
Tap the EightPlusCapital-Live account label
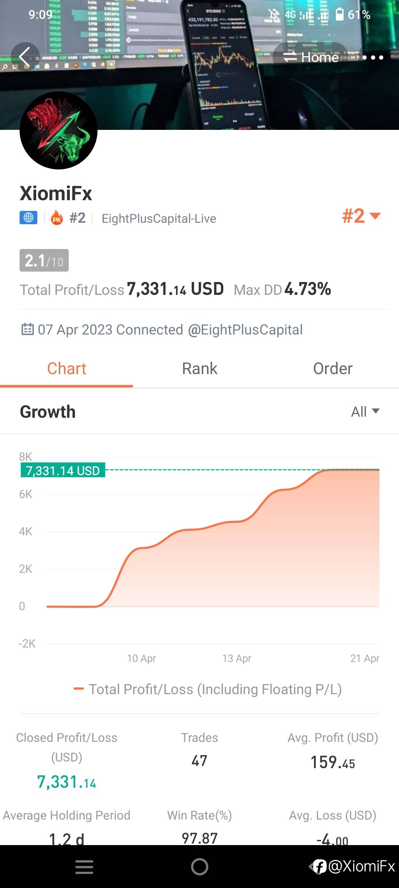click(159, 218)
